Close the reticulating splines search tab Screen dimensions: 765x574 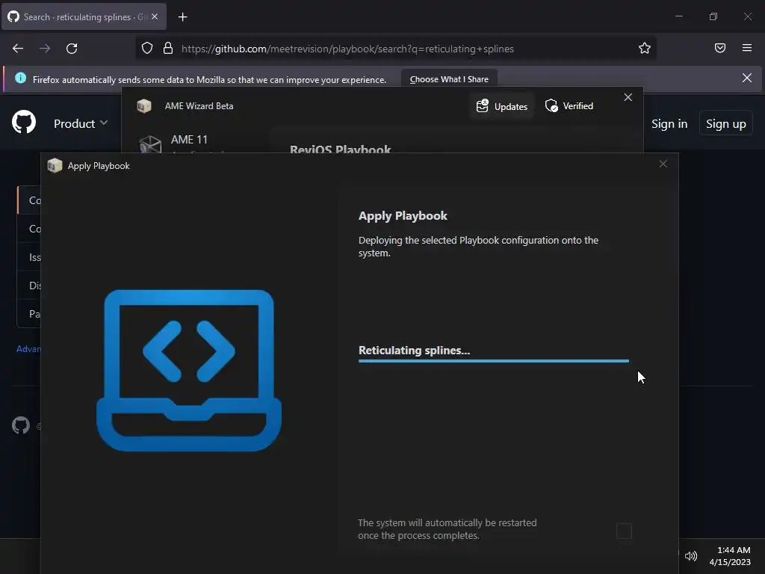click(x=155, y=16)
